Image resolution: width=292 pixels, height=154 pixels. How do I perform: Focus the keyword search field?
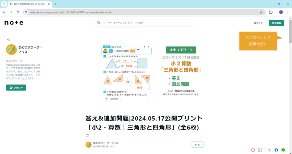[144, 23]
